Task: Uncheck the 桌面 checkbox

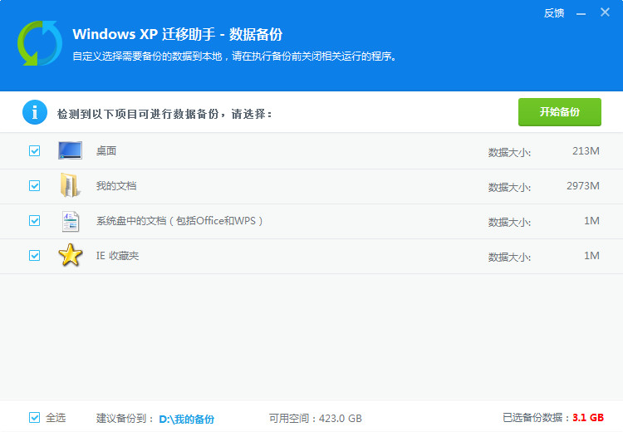Action: coord(35,150)
